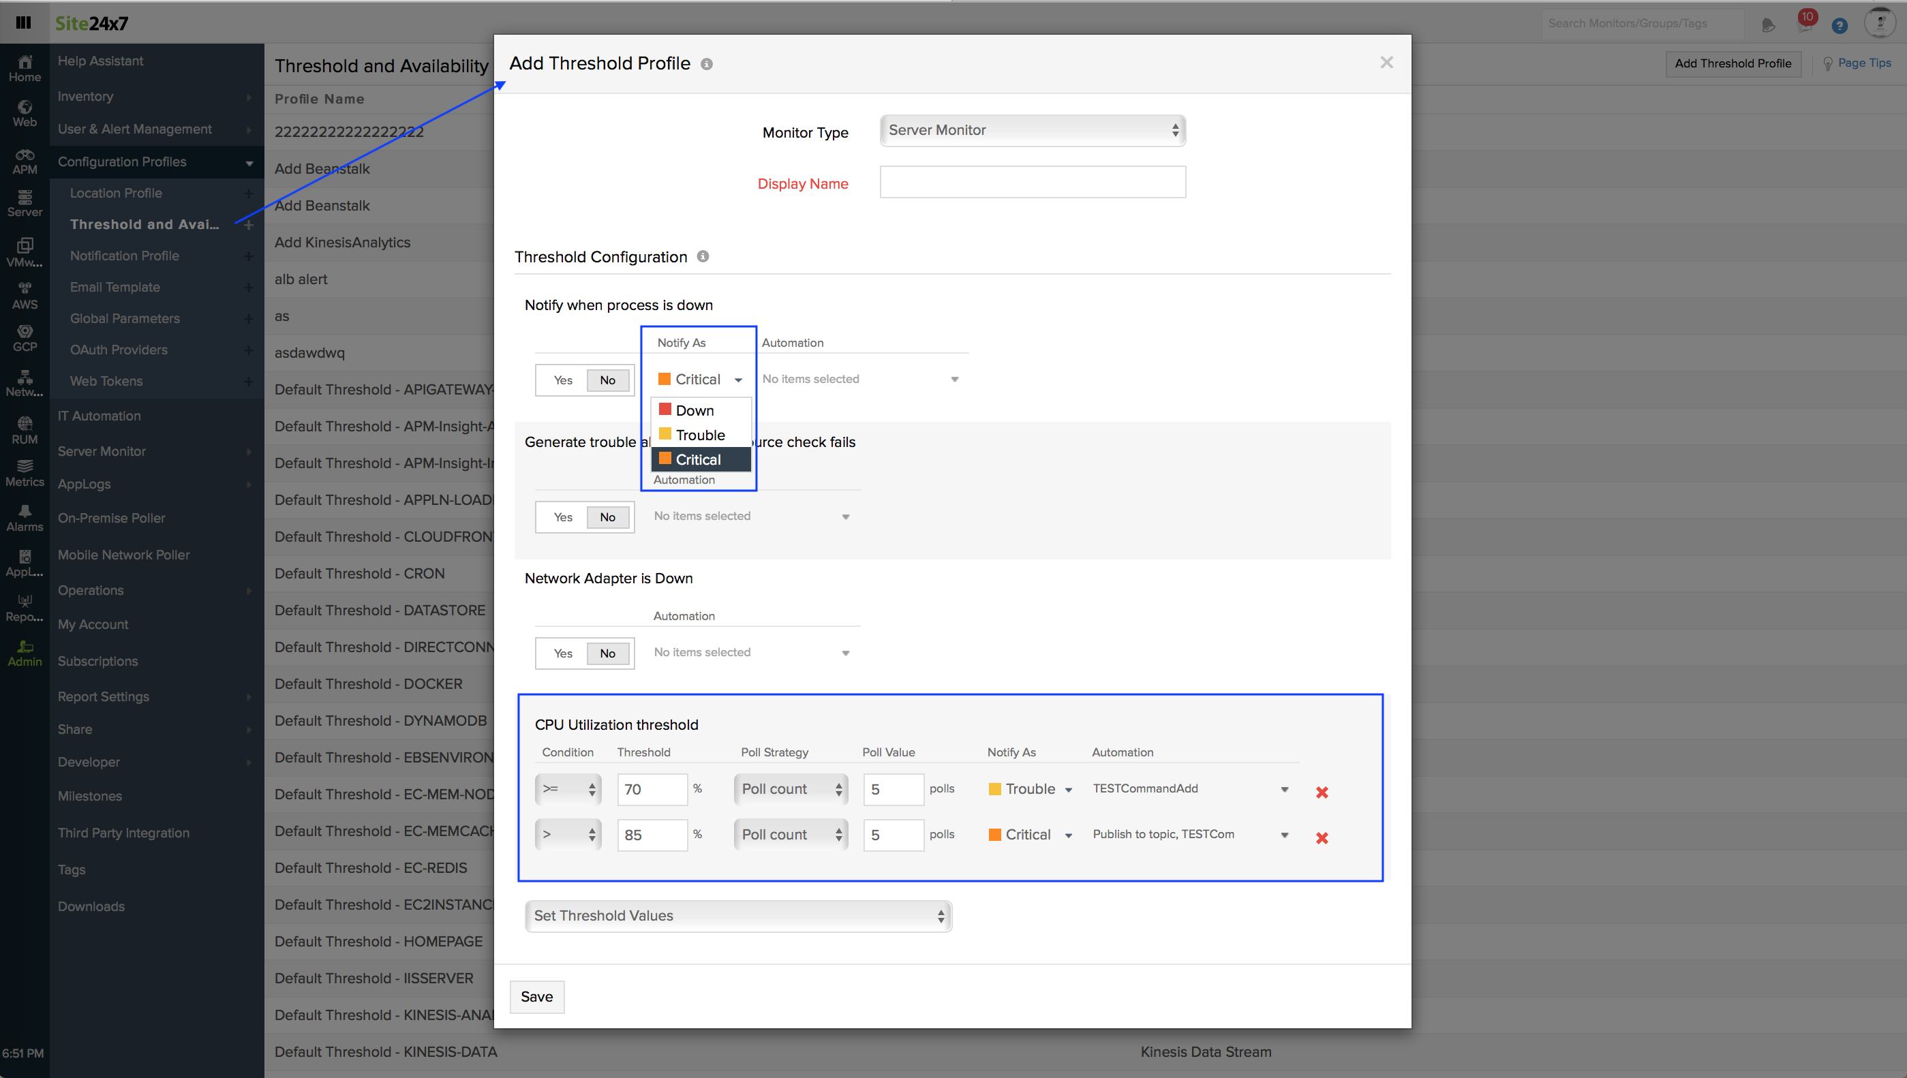This screenshot has height=1078, width=1907.
Task: Open Notify As dropdown showing Trouble
Action: [x=1030, y=789]
